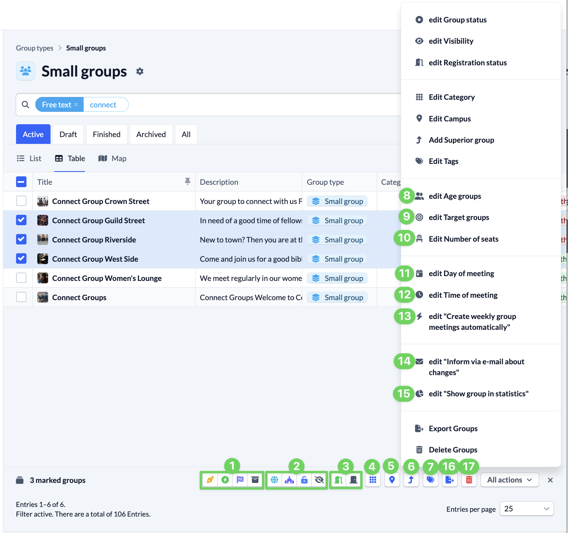Switch to the Archived tab
568x533 pixels.
tap(151, 134)
